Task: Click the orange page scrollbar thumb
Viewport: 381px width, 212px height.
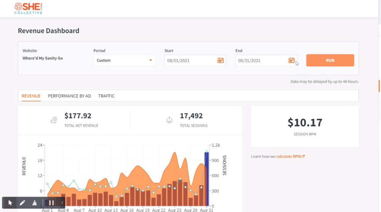Action: (379, 86)
